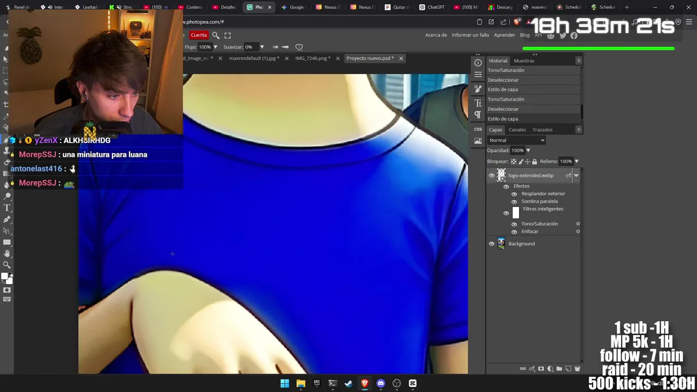Select the Pen tool in left toolbar
Image resolution: width=697 pixels, height=392 pixels.
point(7,219)
